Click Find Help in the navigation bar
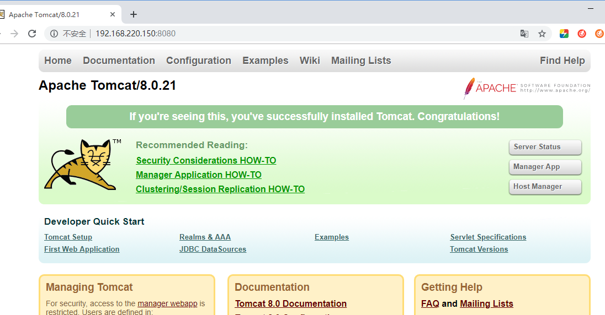Screen dimensions: 605x315 click(562, 61)
